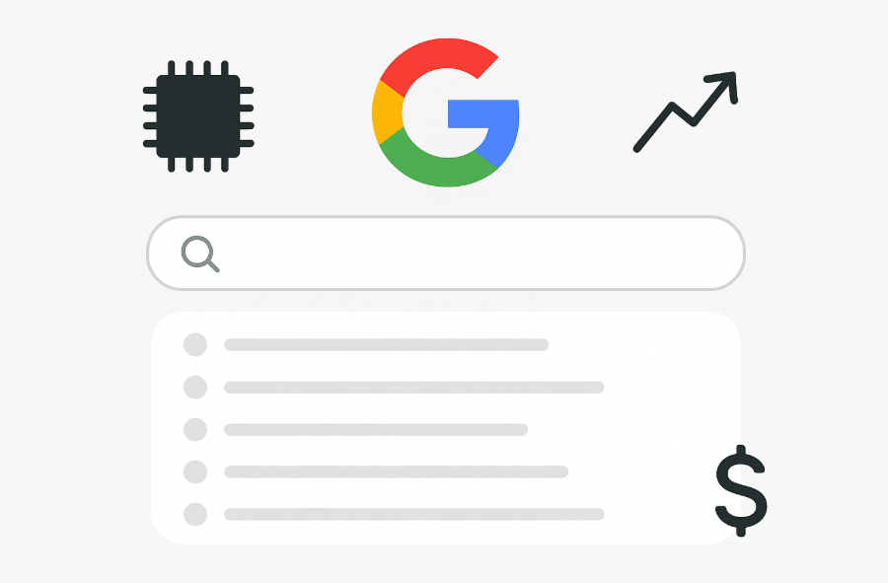Select the yellow segment of the G logo
The image size is (888, 583).
(x=386, y=112)
